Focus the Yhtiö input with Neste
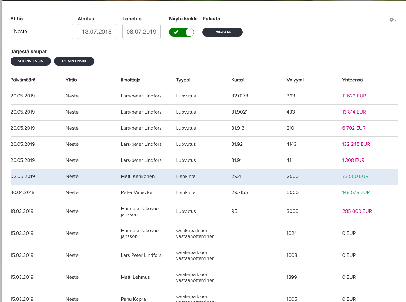 pos(42,32)
